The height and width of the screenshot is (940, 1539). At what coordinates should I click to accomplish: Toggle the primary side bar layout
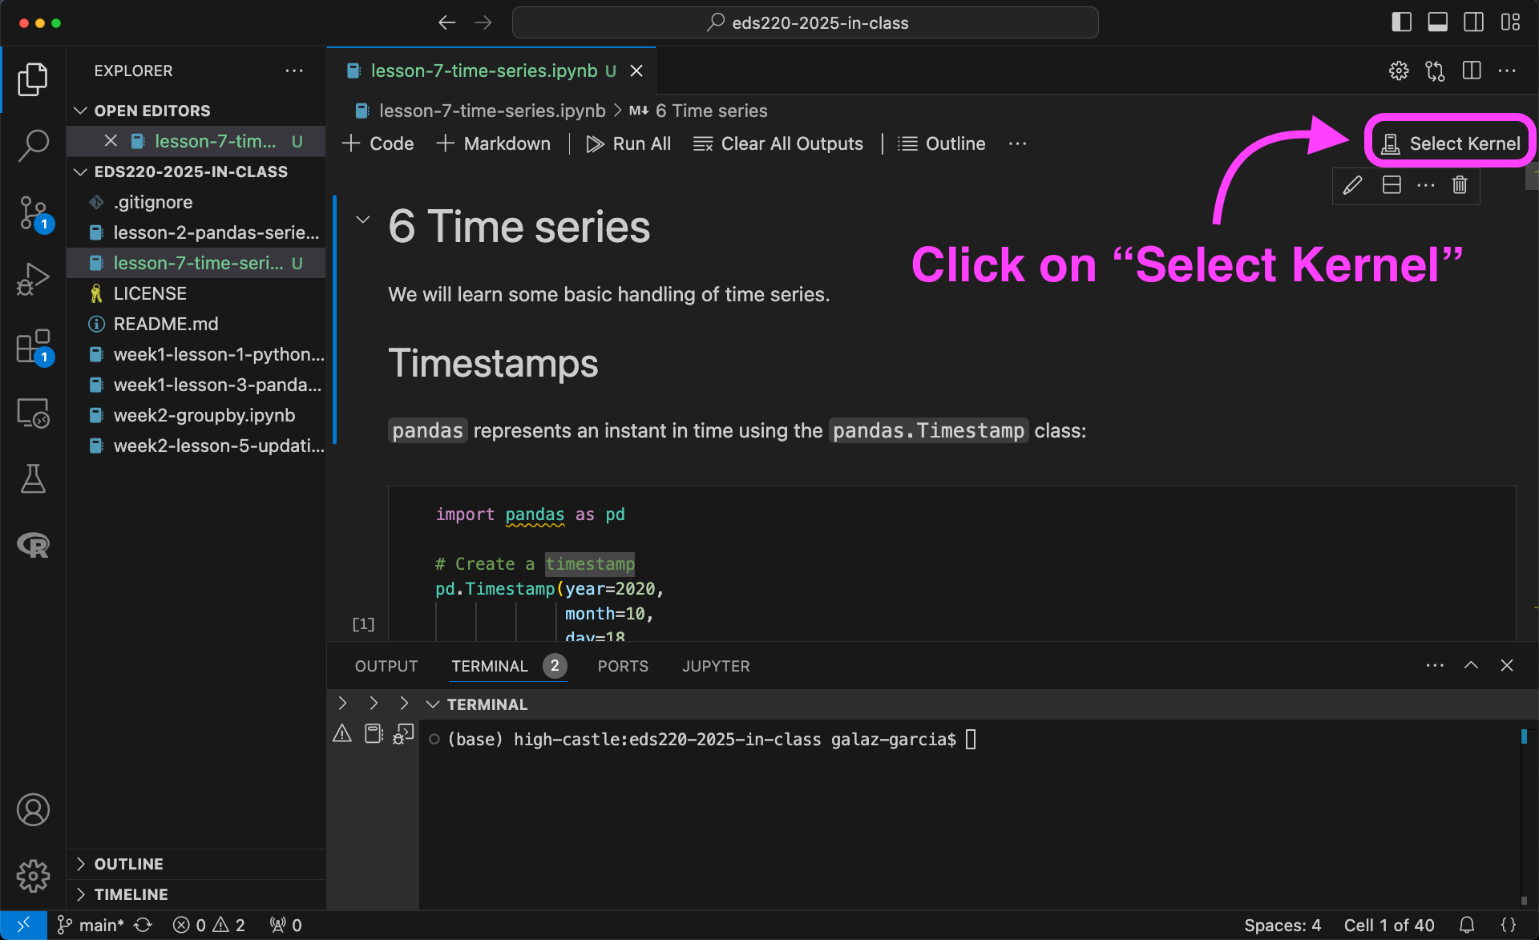[1401, 22]
